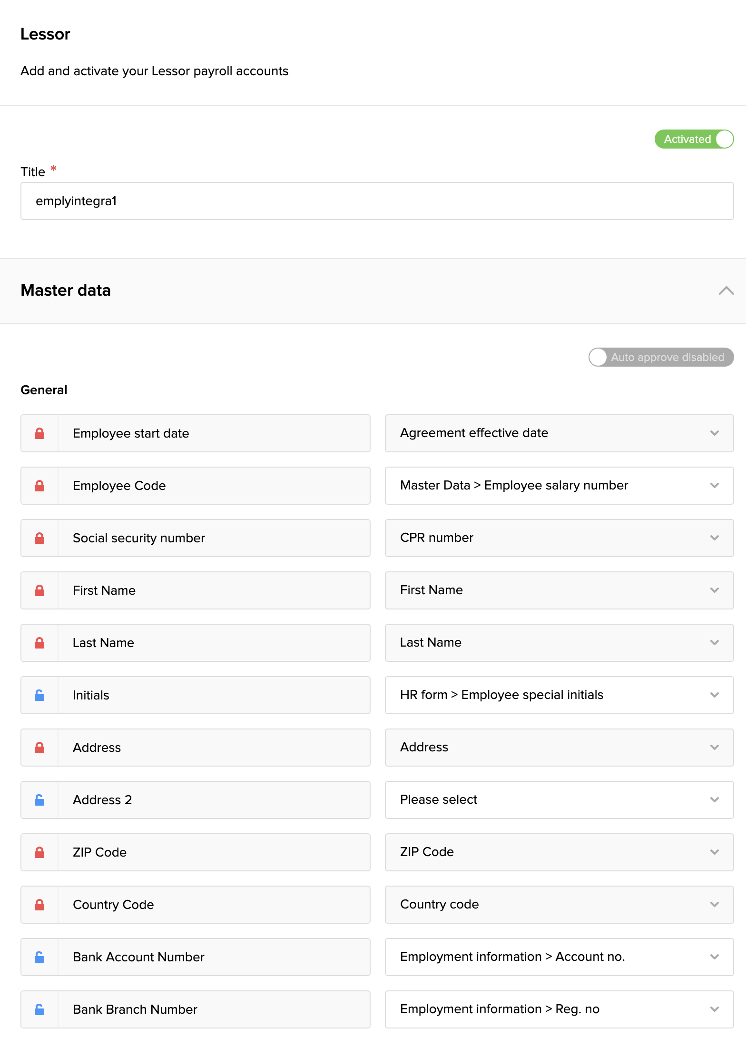Click the unlocked icon next to Address 2
Viewport: 746px width, 1038px height.
coord(39,800)
